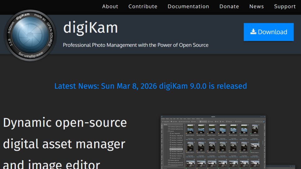Click the blue Download button
The image size is (301, 169).
268,32
